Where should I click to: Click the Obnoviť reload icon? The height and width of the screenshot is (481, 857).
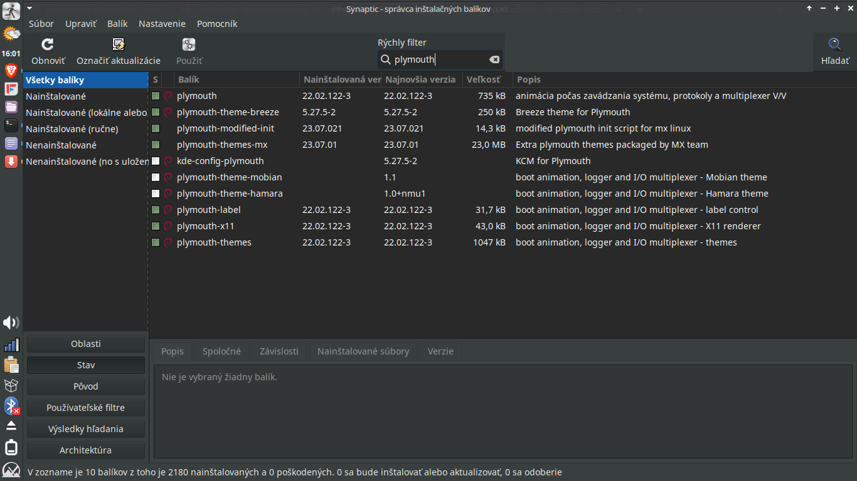pyautogui.click(x=48, y=44)
